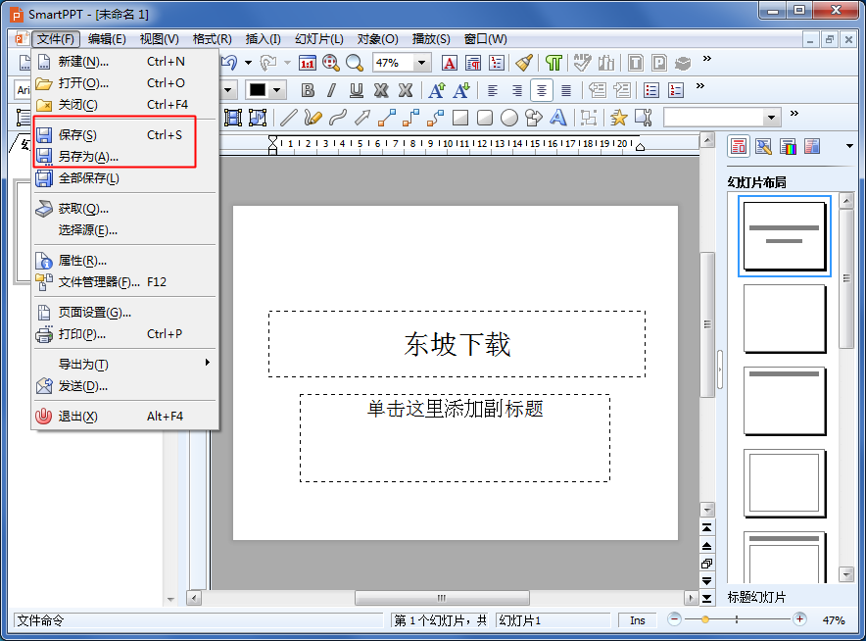This screenshot has width=866, height=641.
Task: Click the slide layout sidebar icon
Action: [x=739, y=146]
